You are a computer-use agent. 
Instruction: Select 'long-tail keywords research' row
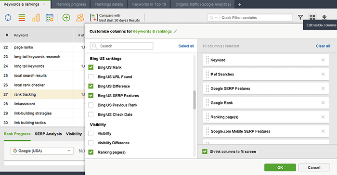(42, 57)
